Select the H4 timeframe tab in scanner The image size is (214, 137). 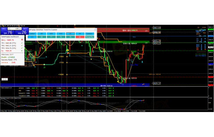[80, 33]
